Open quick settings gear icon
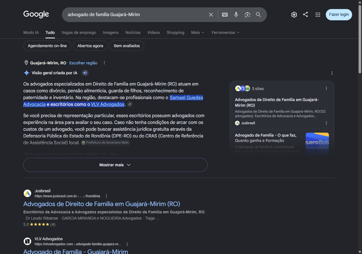The width and height of the screenshot is (362, 254). click(294, 15)
